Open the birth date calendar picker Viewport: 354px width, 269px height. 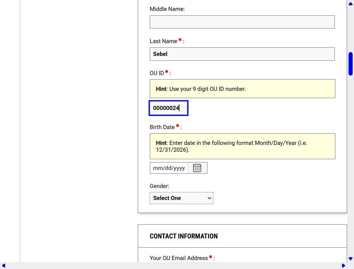pyautogui.click(x=197, y=168)
